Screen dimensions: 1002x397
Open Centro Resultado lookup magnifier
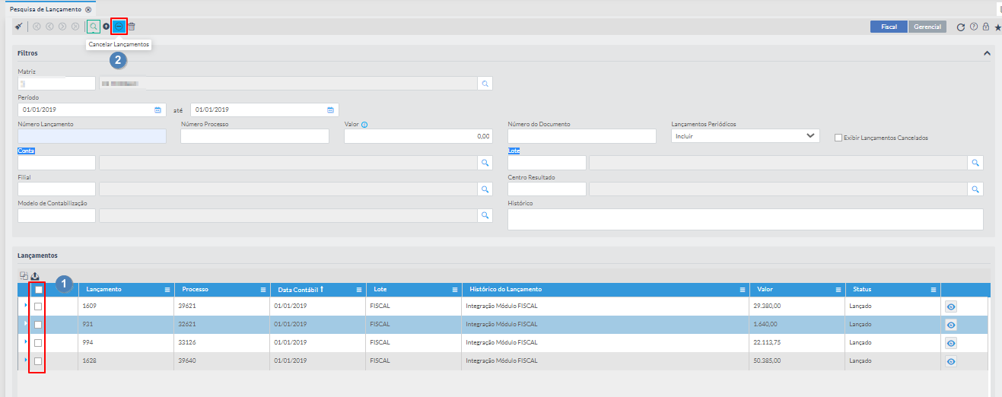(x=975, y=189)
